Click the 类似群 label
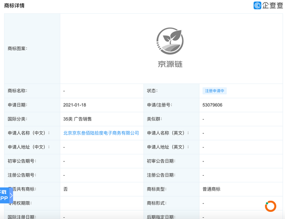Viewport: 285px width, 219px height. coord(155,119)
